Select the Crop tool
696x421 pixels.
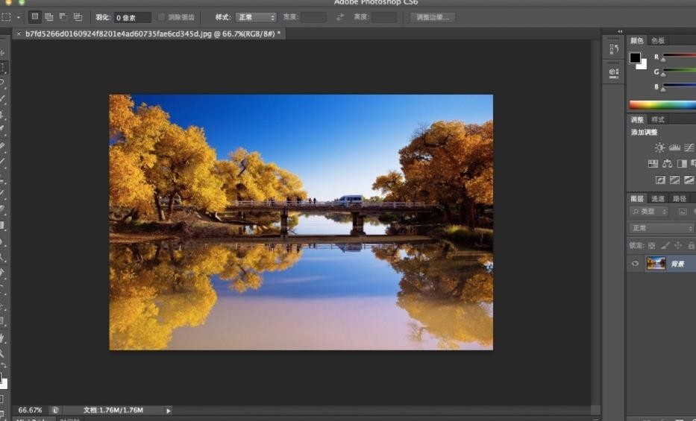pos(2,115)
